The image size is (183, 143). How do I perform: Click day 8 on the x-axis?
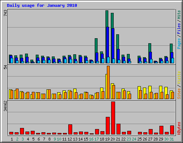(x=49, y=139)
